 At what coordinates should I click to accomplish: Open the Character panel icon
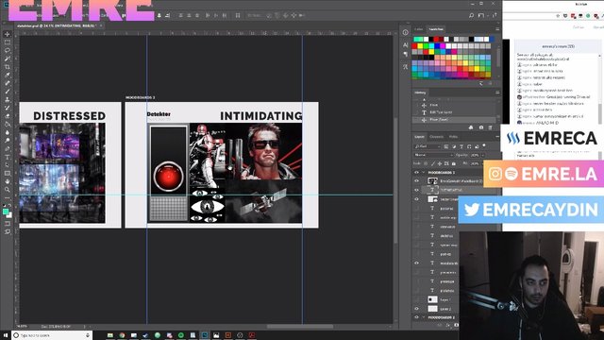click(x=405, y=45)
